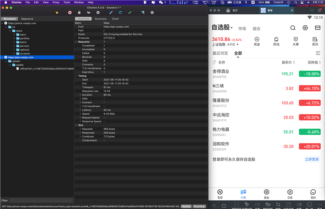The width and height of the screenshot is (325, 209).
Task: Click in the Filter input field
Action: click(41, 200)
